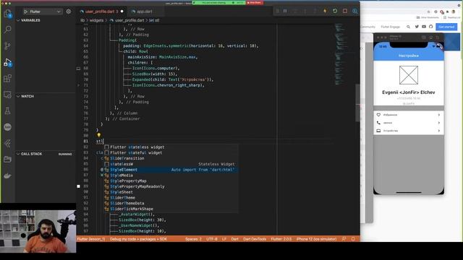This screenshot has height=260, width=463.
Task: Click the avatar placeholder image in simulator
Action: (x=409, y=75)
